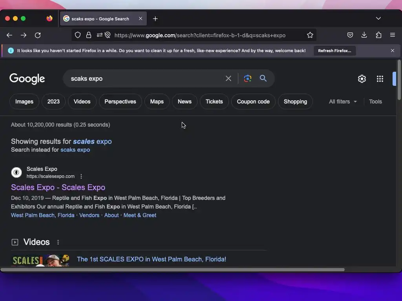Expand the All filters dropdown

[x=343, y=102]
